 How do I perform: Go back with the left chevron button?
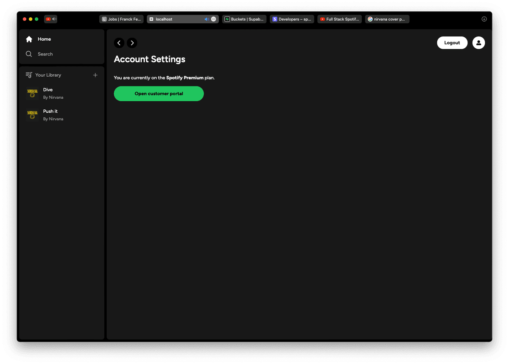click(x=119, y=43)
